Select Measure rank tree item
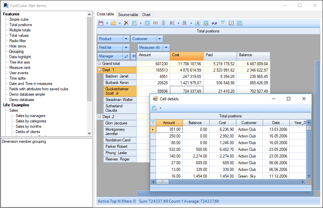323x208 pixels. [20, 68]
